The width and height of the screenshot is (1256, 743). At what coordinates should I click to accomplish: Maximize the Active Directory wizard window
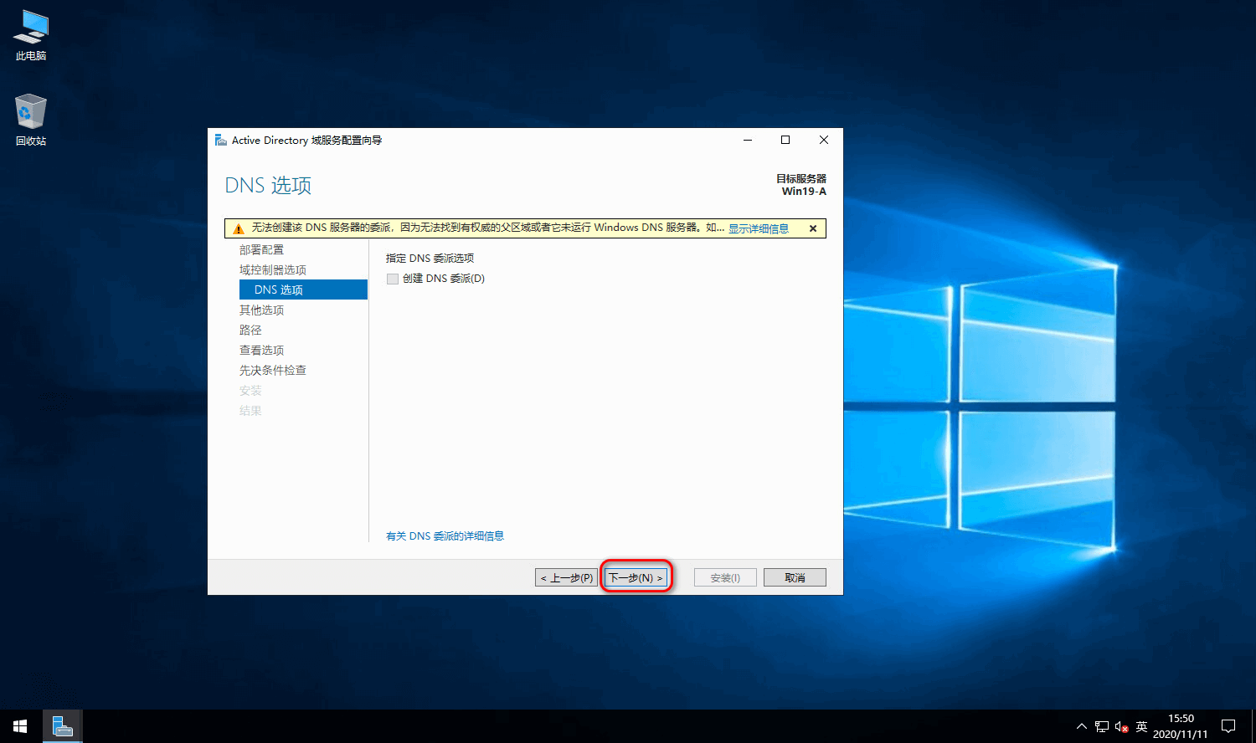pyautogui.click(x=785, y=140)
